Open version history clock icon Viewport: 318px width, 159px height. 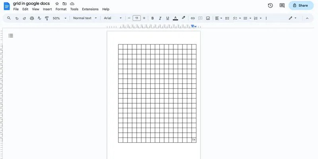tap(270, 6)
